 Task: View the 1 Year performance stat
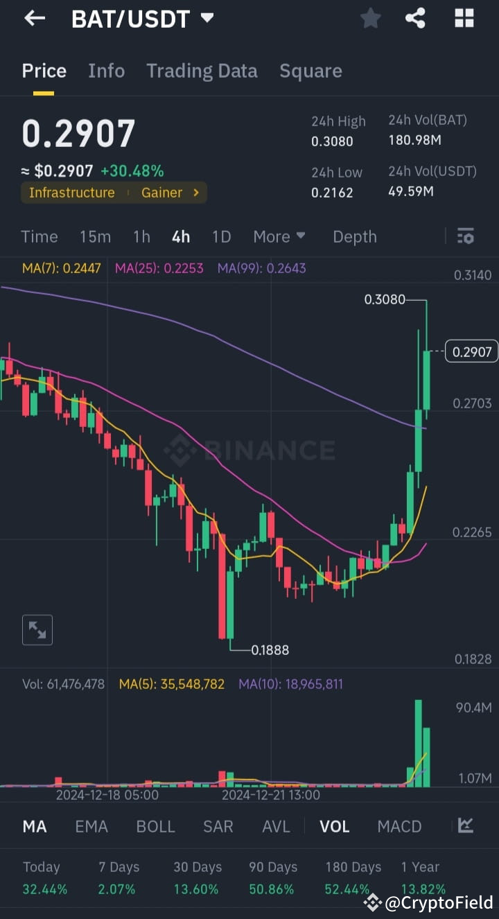tap(421, 877)
